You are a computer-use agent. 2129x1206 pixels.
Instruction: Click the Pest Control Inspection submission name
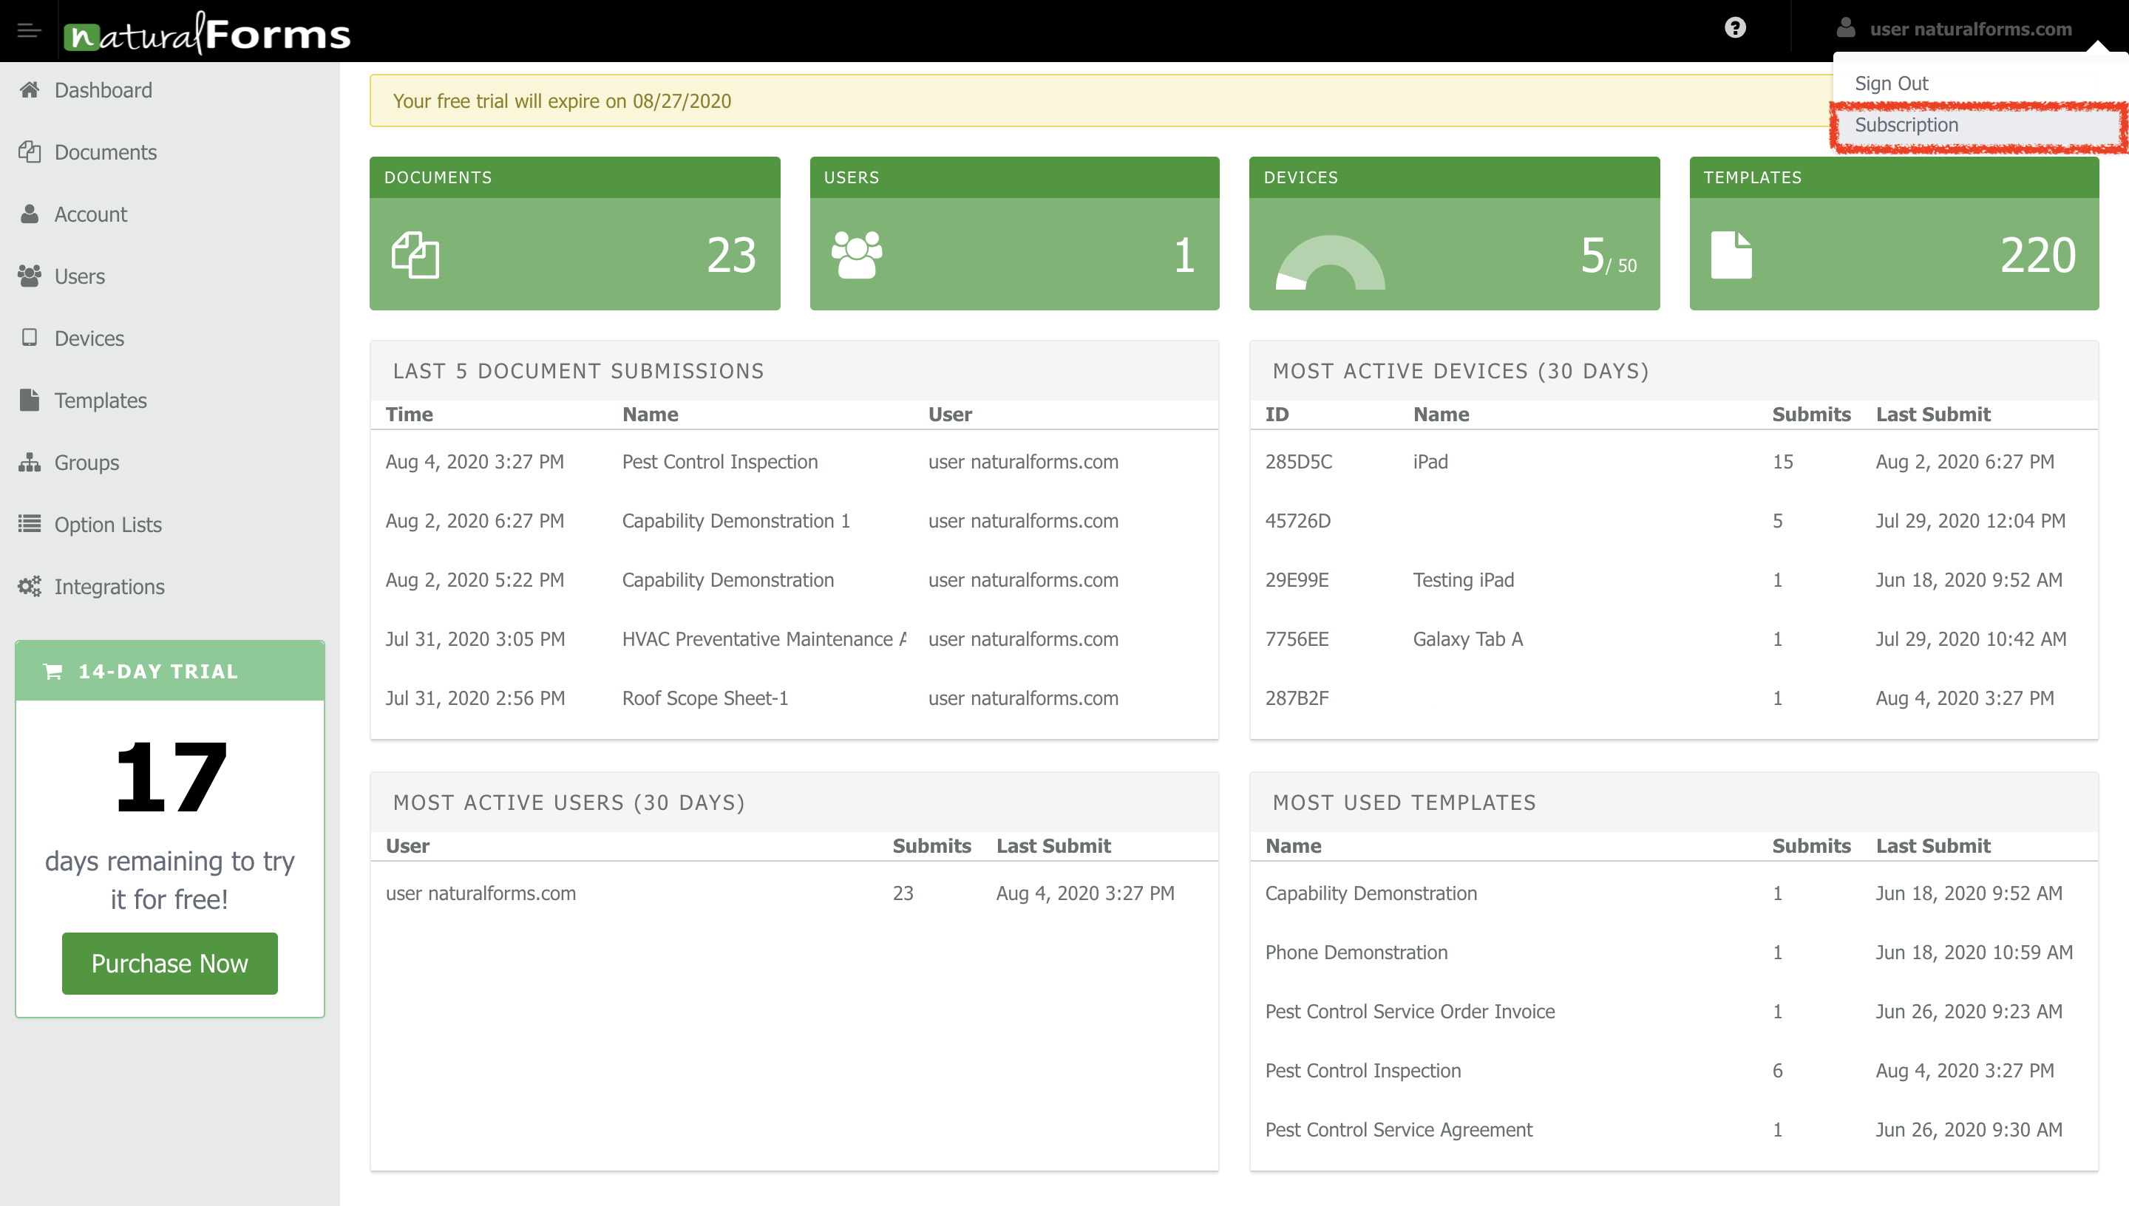click(720, 461)
